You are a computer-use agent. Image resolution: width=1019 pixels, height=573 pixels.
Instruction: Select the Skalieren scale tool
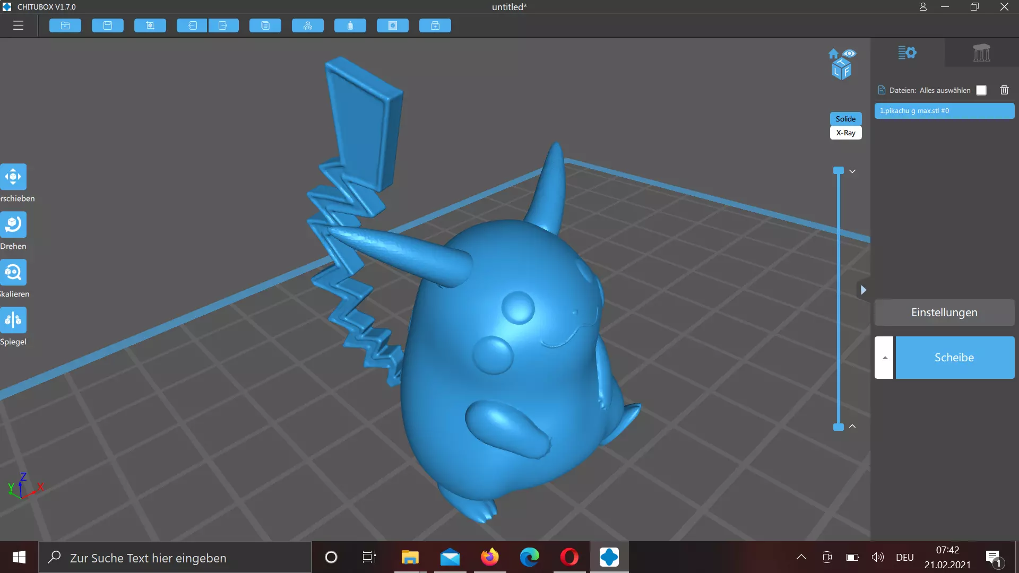(x=13, y=272)
